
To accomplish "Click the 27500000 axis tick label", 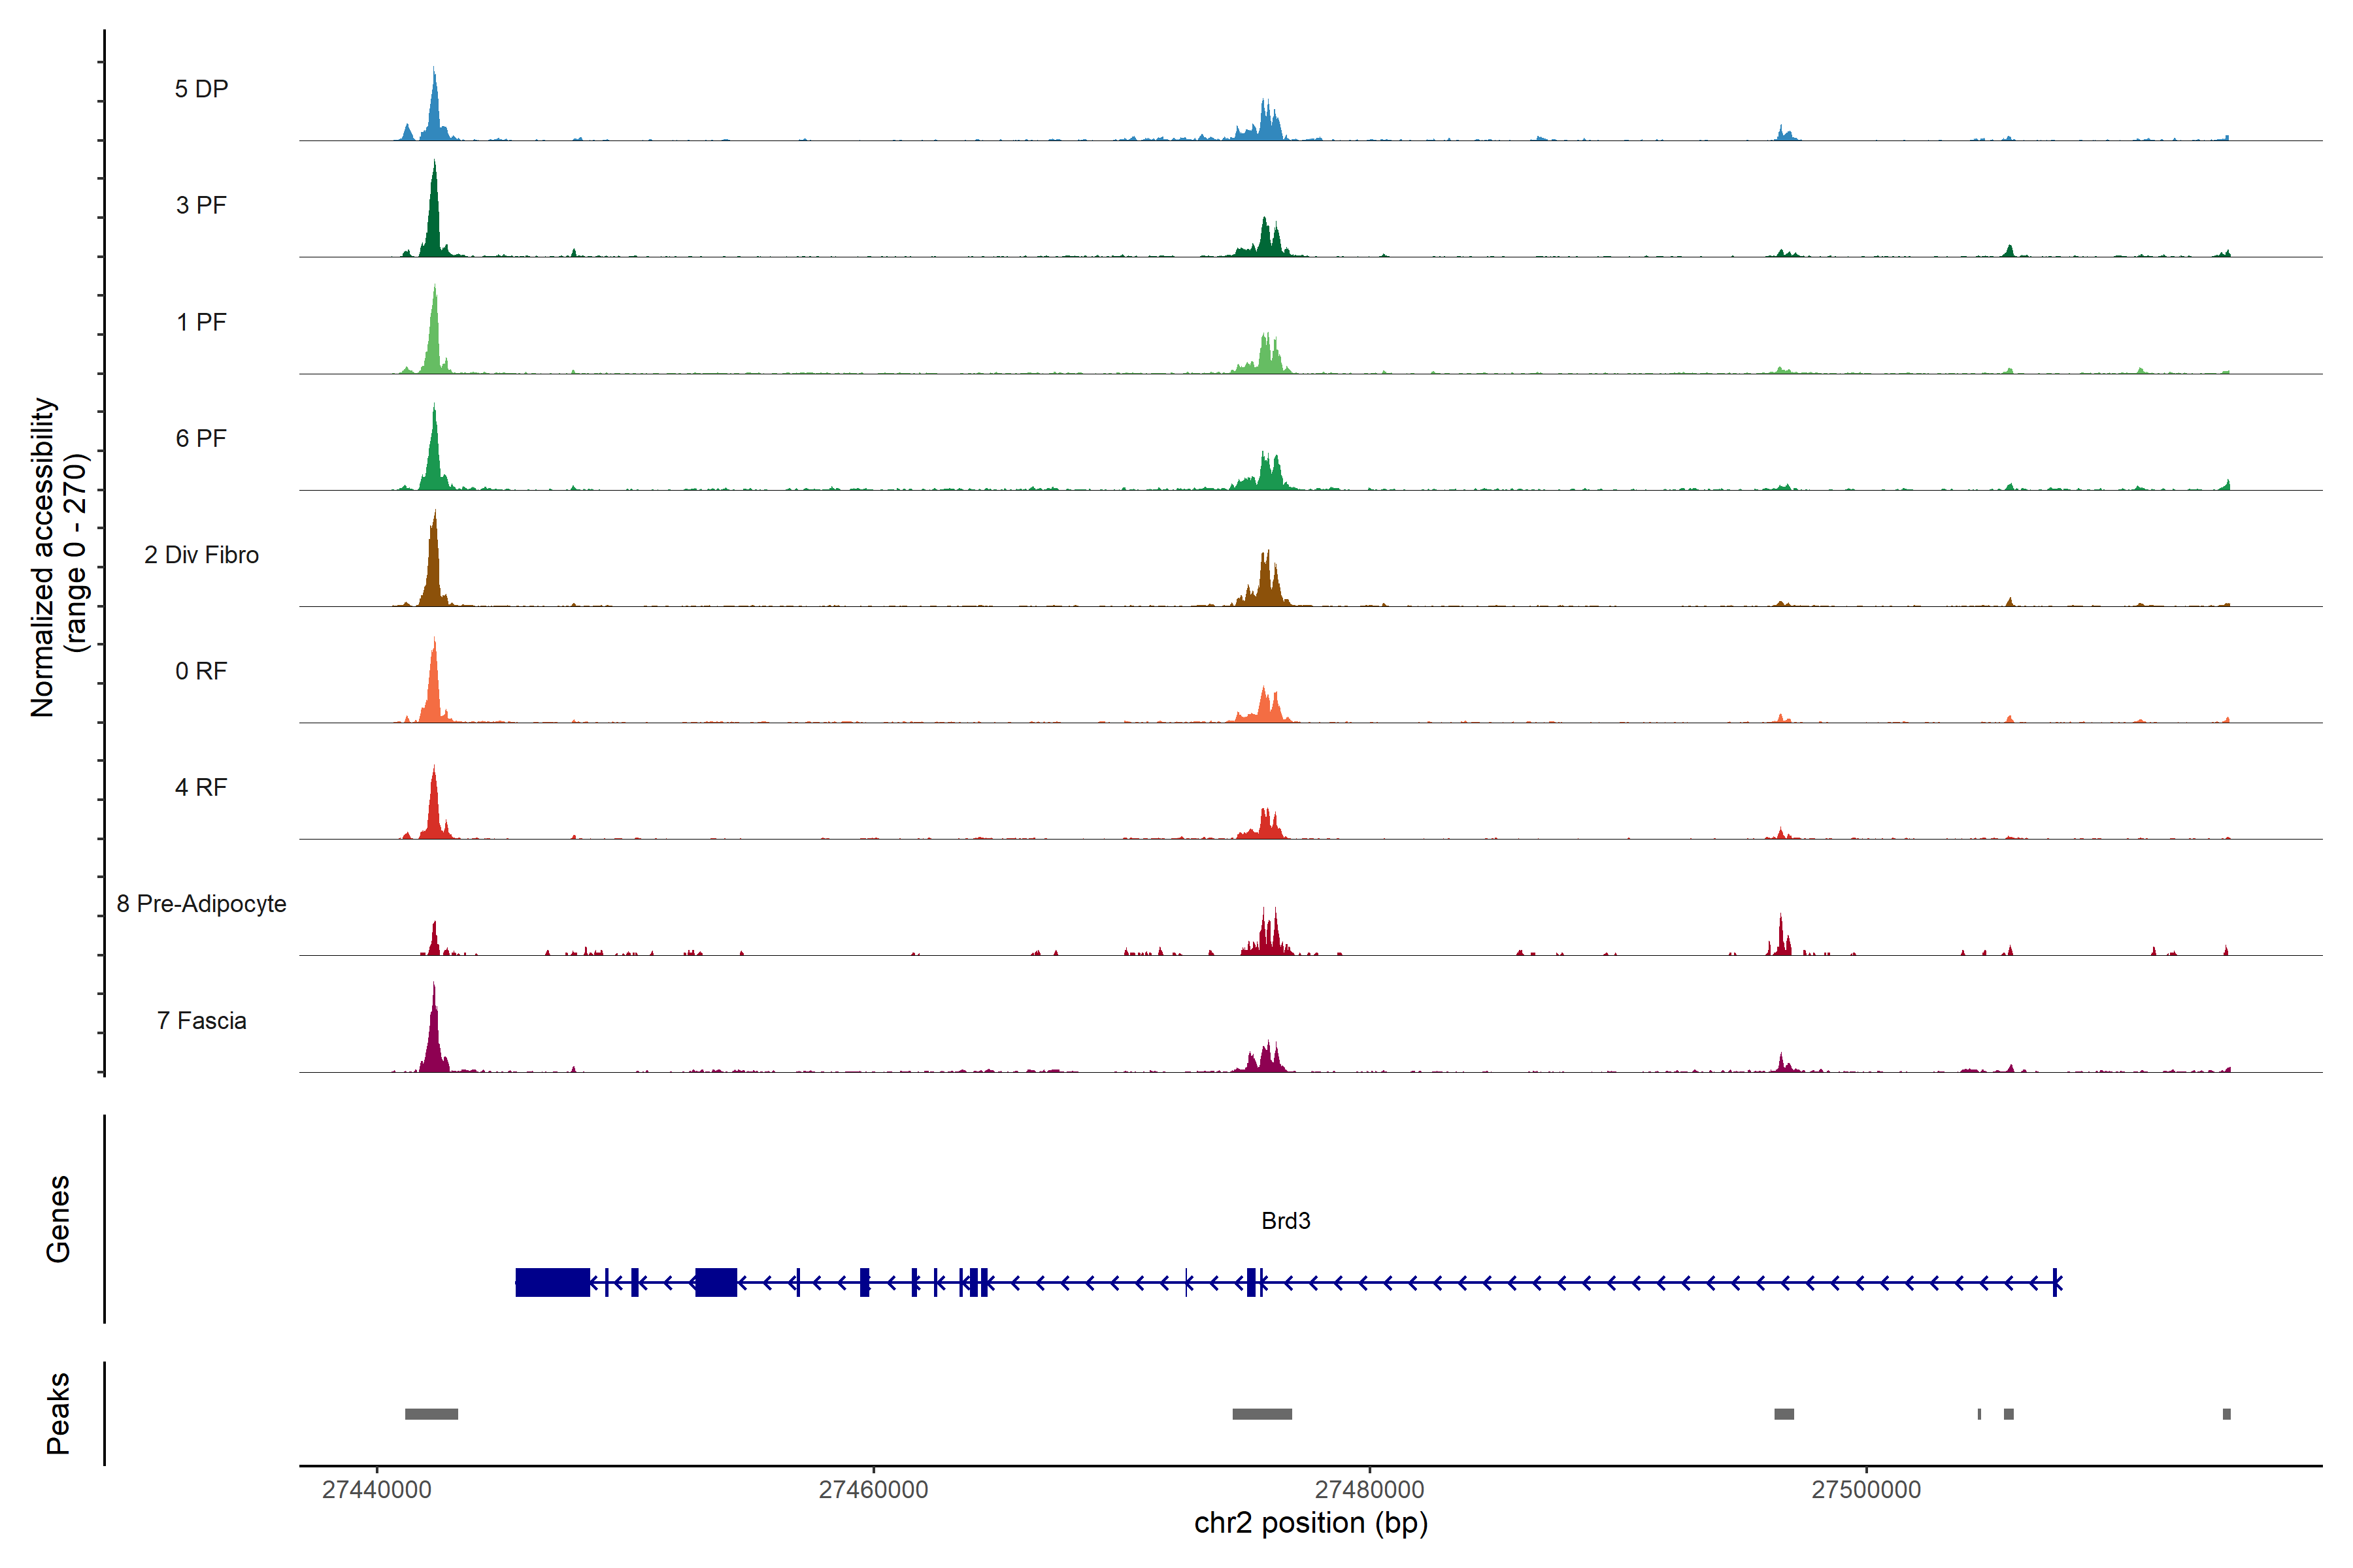I will tap(1866, 1489).
